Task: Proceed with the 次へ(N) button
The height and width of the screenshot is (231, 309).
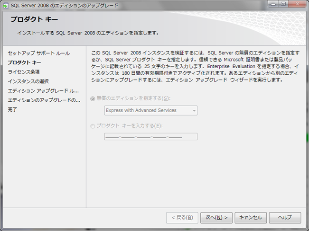Action: coord(216,218)
